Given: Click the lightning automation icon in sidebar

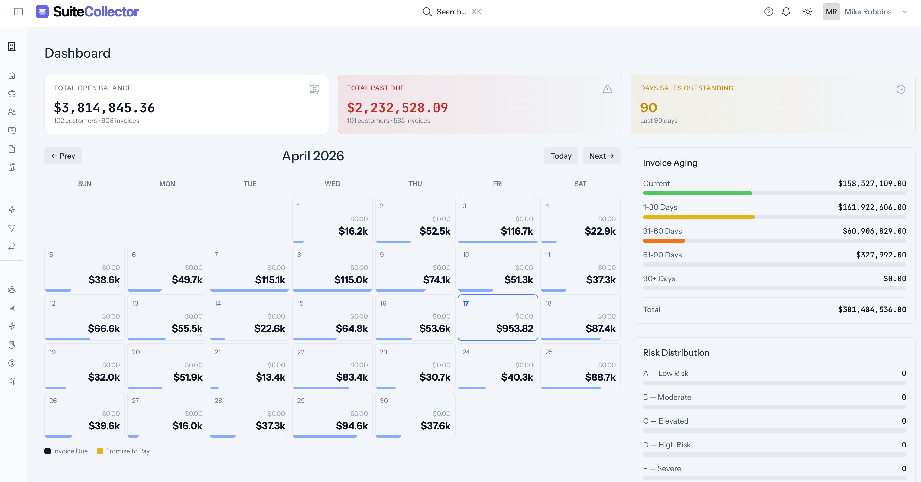Looking at the screenshot, I should point(12,210).
